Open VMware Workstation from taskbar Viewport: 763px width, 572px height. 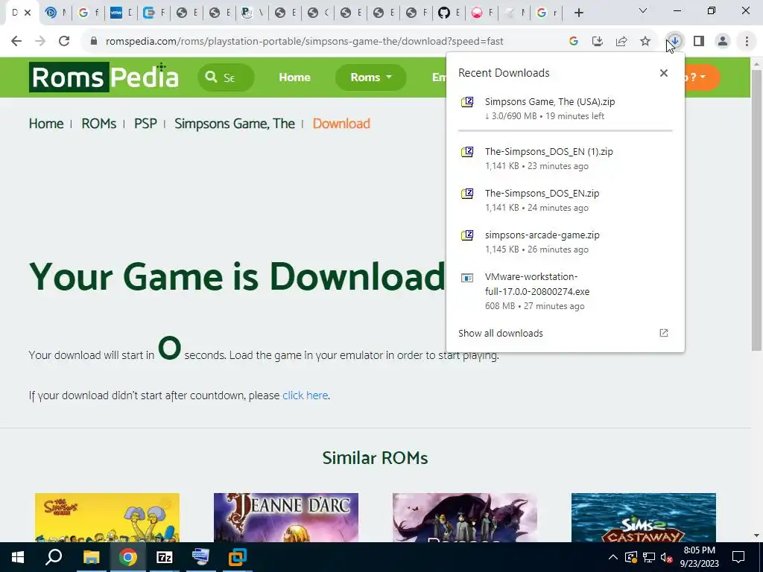238,557
